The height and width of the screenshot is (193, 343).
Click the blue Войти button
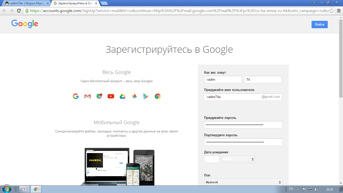point(320,24)
